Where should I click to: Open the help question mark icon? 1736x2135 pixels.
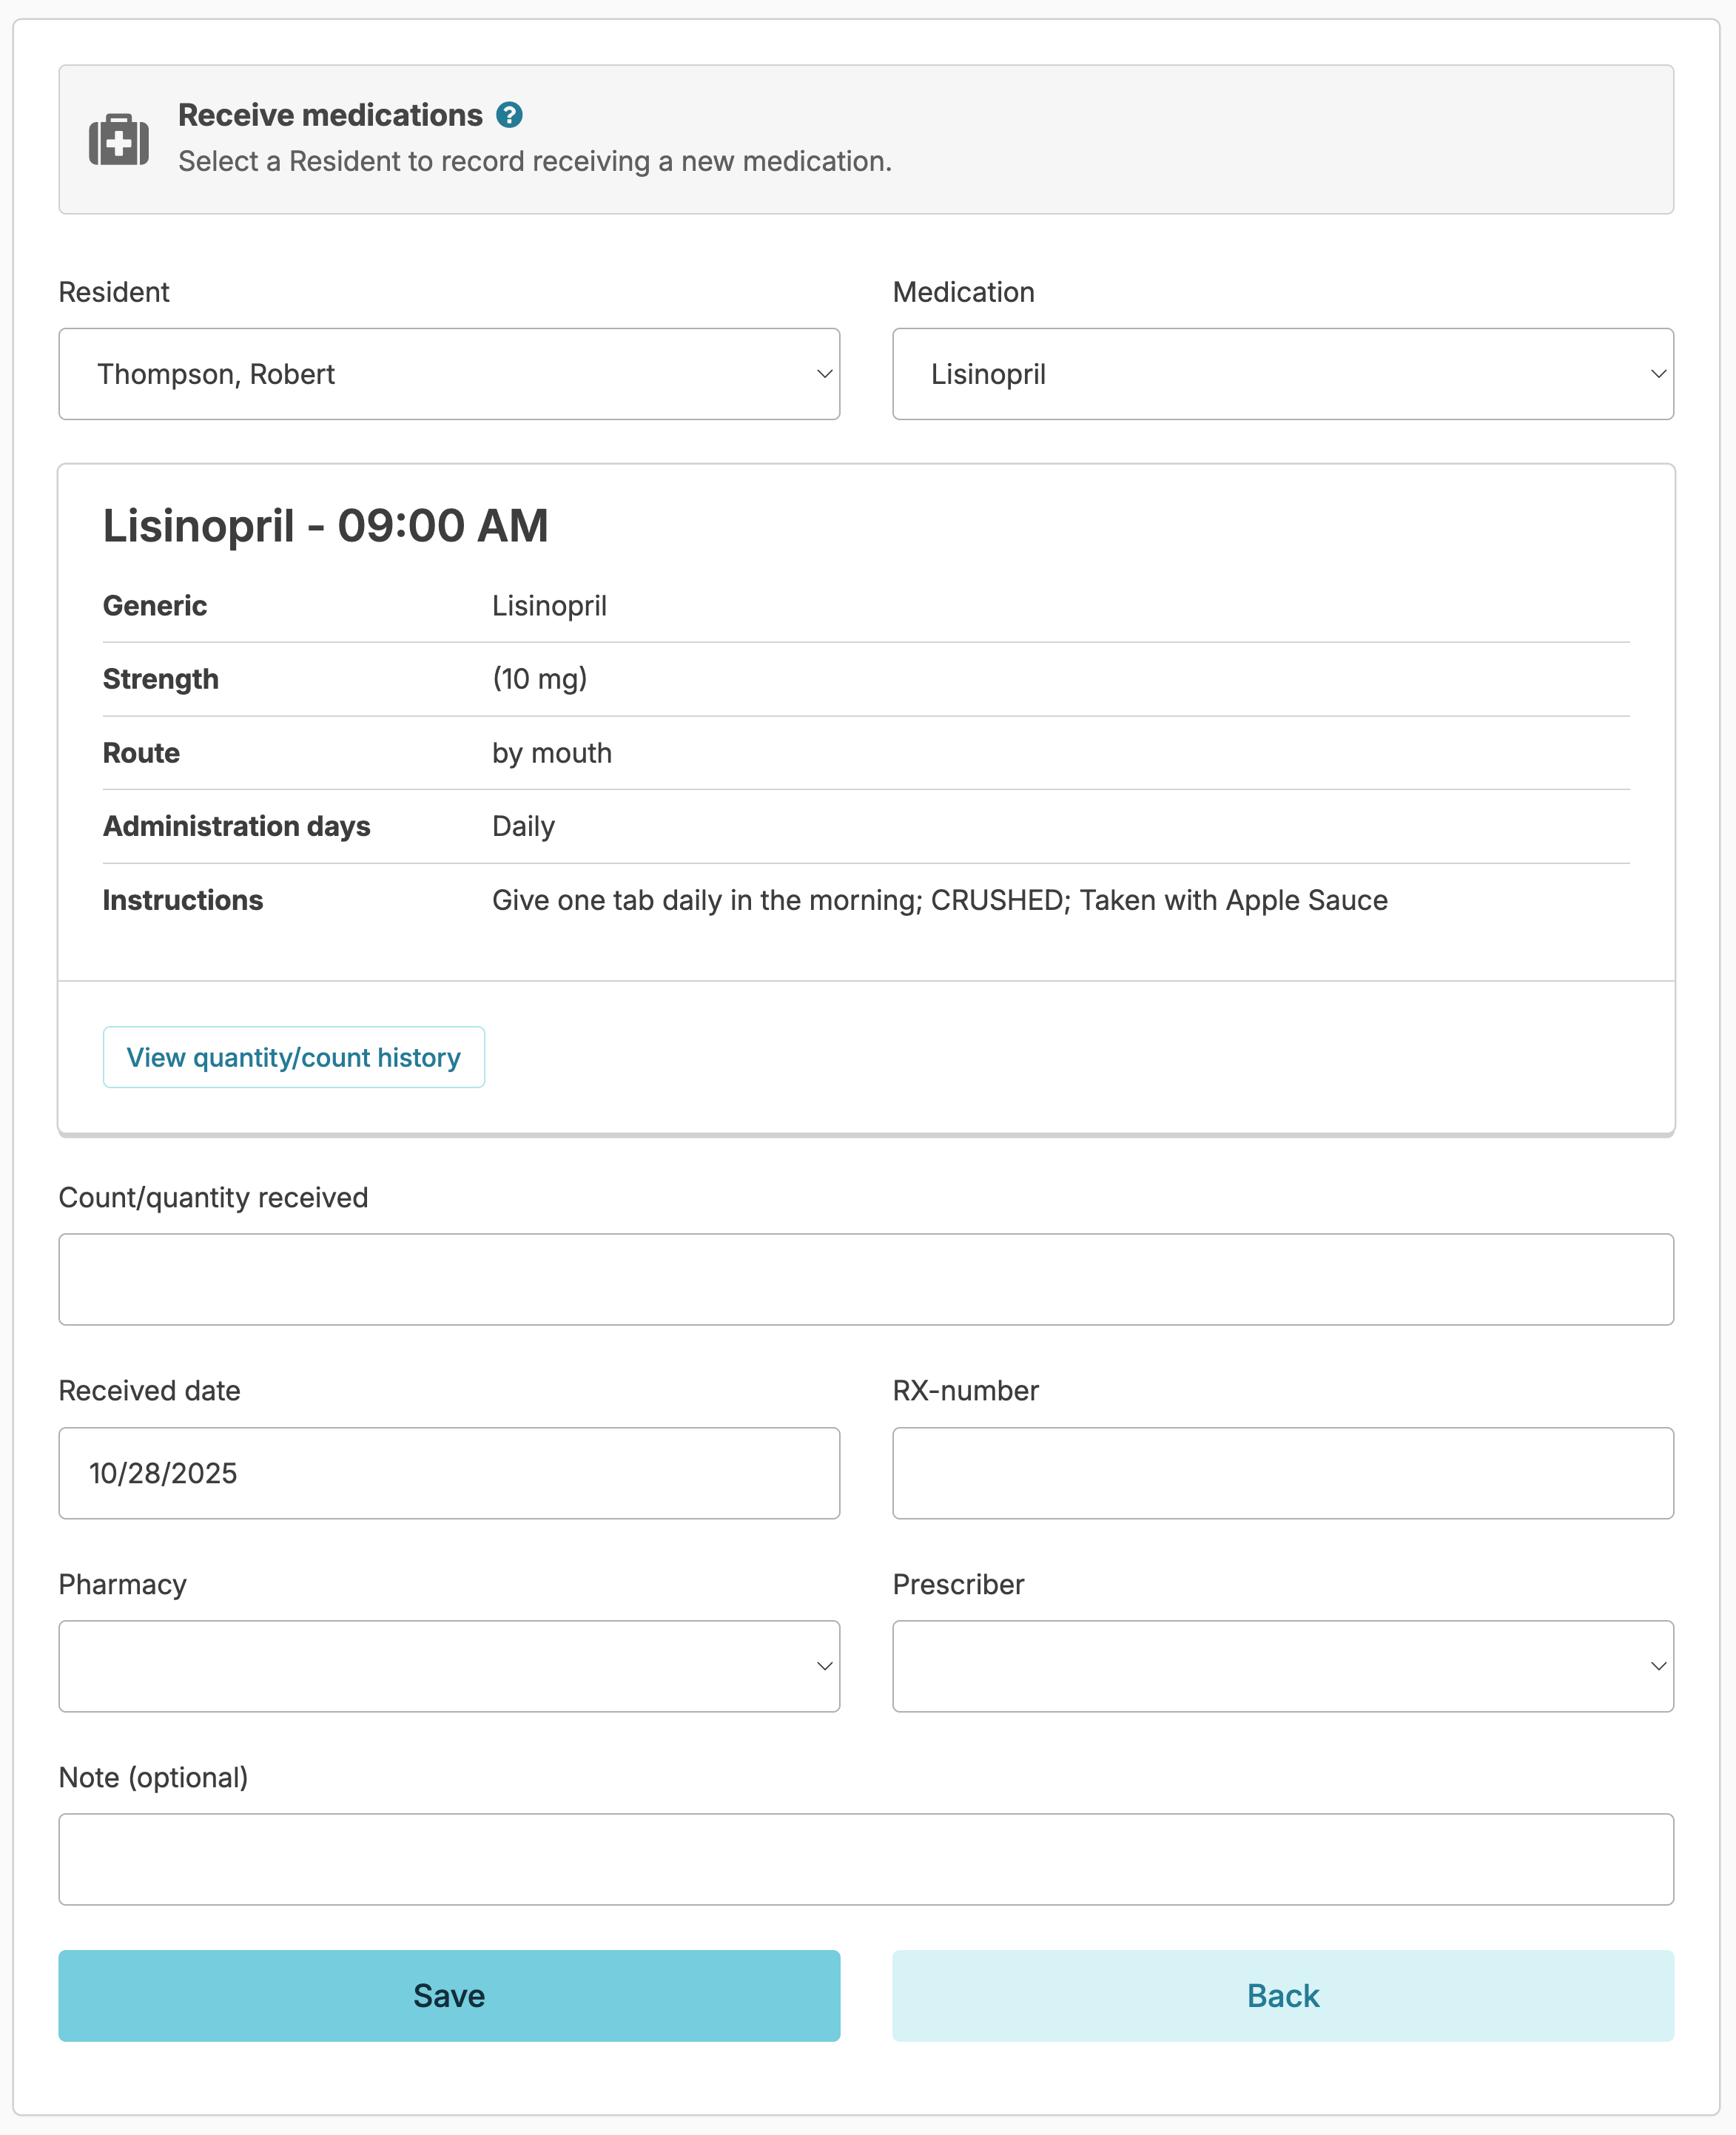coord(509,115)
